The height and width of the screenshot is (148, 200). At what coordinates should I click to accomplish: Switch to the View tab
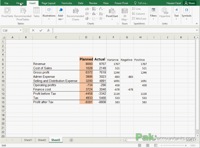106,3
